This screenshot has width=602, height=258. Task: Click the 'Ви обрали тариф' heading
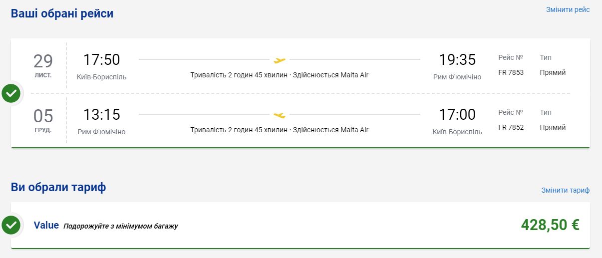(x=58, y=187)
